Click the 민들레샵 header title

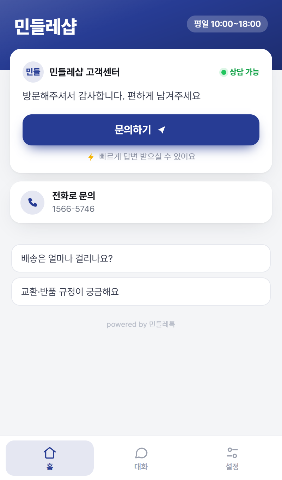(45, 27)
